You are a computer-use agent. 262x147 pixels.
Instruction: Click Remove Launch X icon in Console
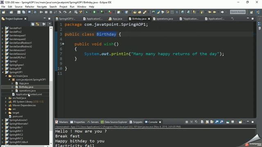pos(192,122)
